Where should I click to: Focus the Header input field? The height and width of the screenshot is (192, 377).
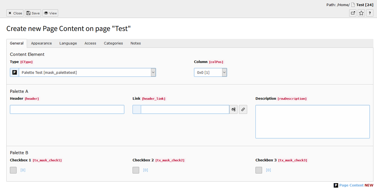pos(67,109)
